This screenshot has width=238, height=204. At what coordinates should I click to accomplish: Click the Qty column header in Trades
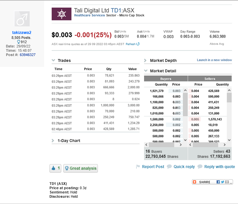109,69
